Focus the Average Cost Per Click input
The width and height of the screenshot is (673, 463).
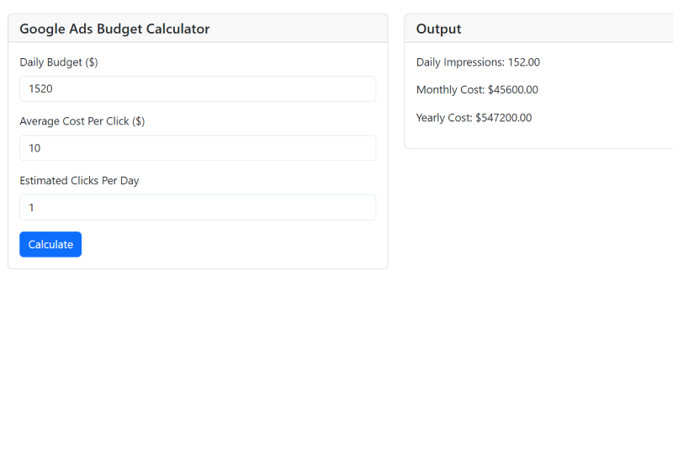198,148
